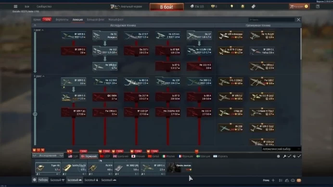Click the player profile Ахальный червяк

click(x=127, y=6)
